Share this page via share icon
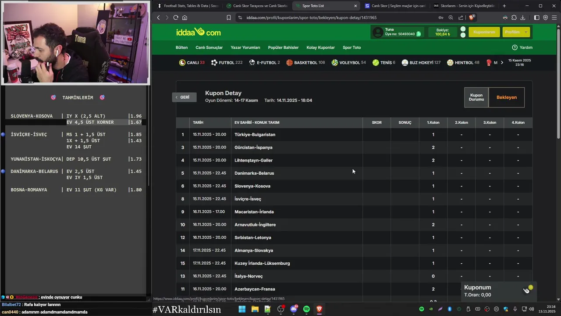This screenshot has height=316, width=561. click(461, 18)
